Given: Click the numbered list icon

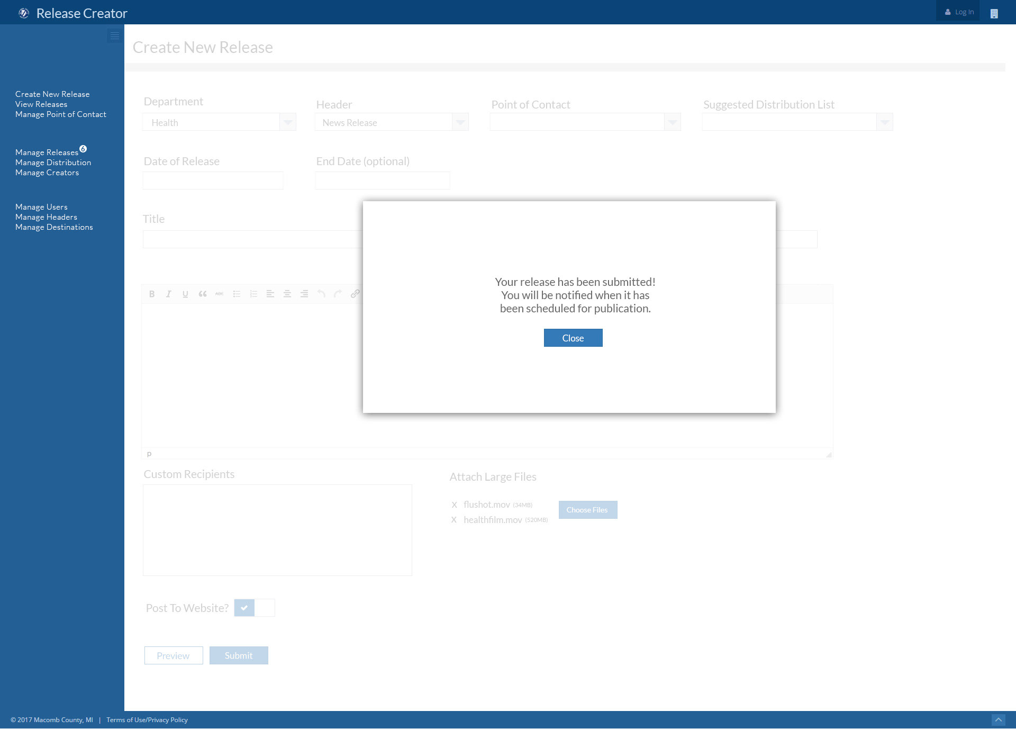Looking at the screenshot, I should click(x=253, y=294).
